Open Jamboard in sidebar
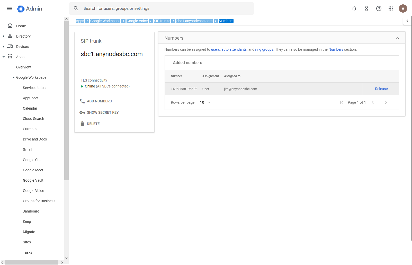The image size is (412, 265). click(31, 211)
